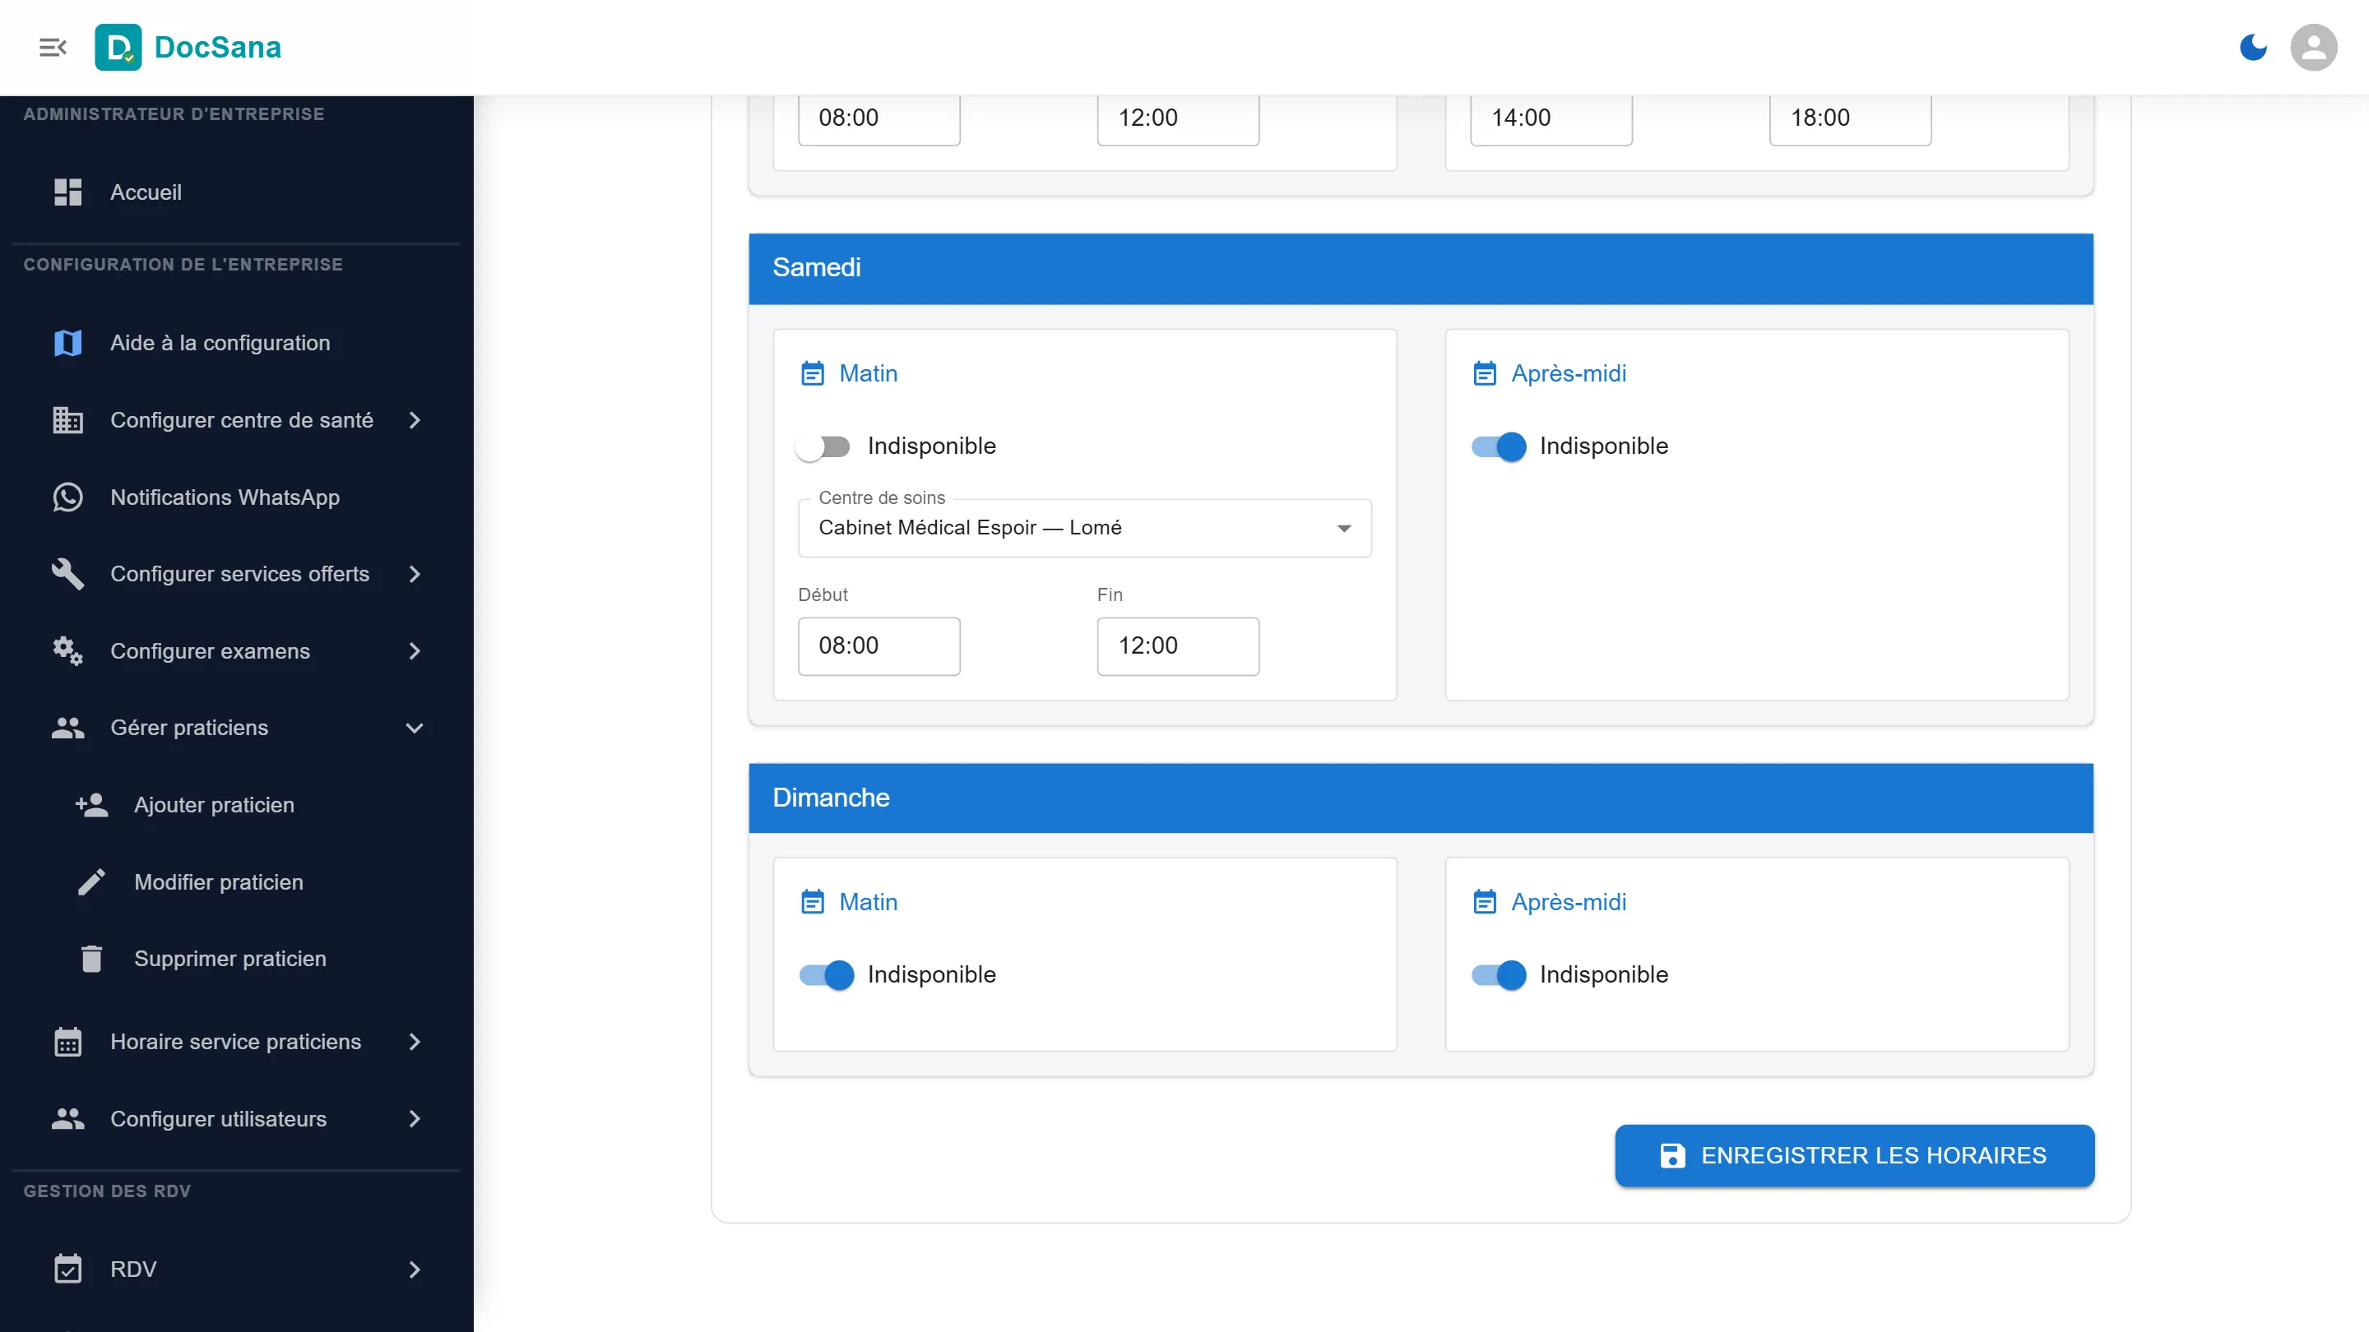Click the Configurer services offerts wrench icon
Viewport: 2369px width, 1332px height.
coord(68,574)
